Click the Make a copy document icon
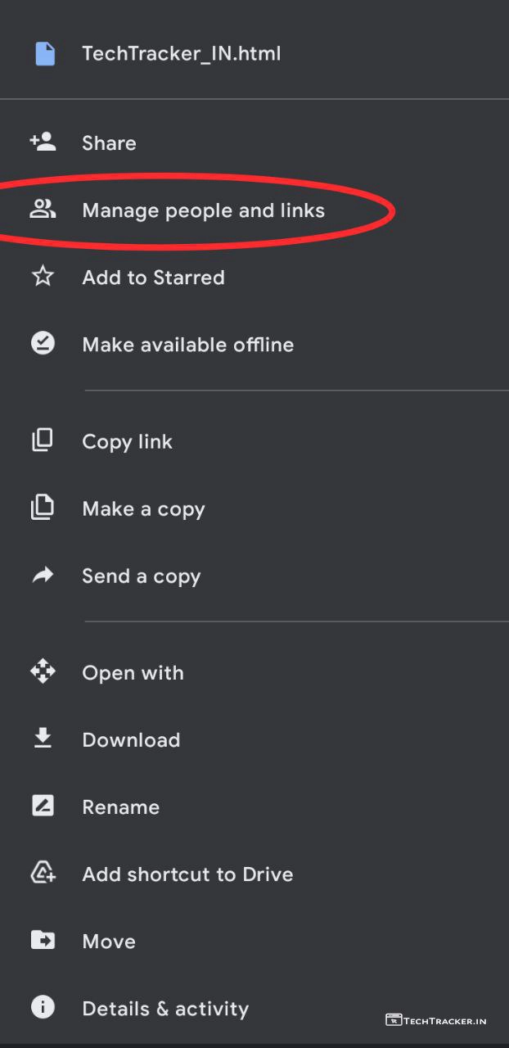This screenshot has width=509, height=1048. 43,508
